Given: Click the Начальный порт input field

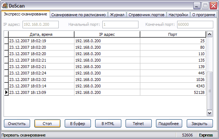Looking at the screenshot, I should click(120, 24).
